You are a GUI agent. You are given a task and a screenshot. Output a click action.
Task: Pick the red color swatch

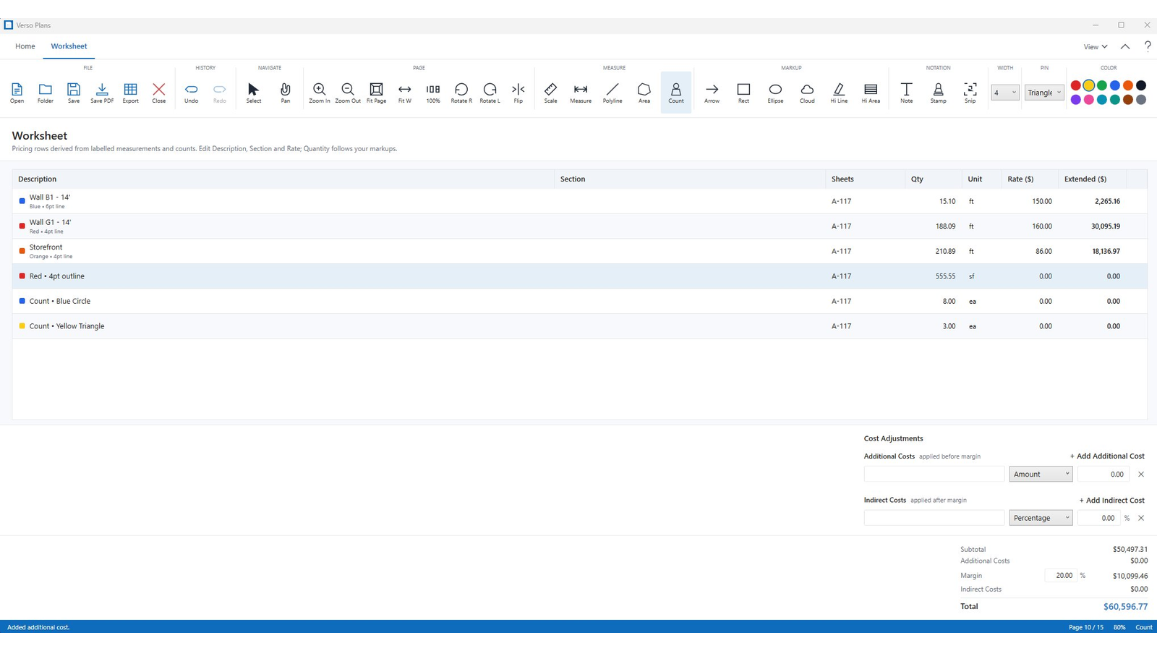(x=1076, y=85)
